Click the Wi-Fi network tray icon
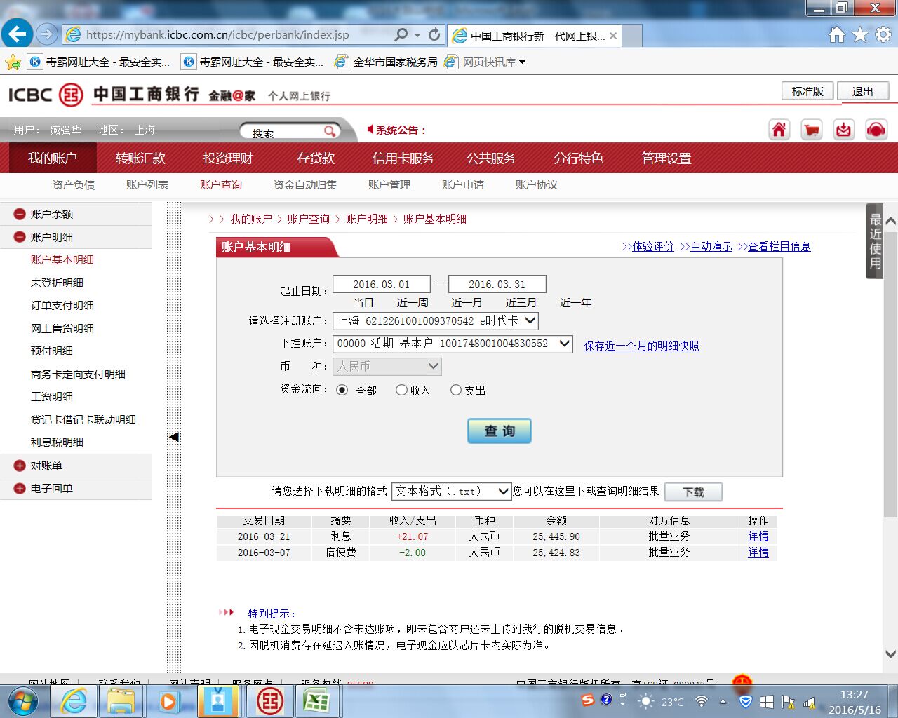Image resolution: width=898 pixels, height=718 pixels. click(701, 701)
